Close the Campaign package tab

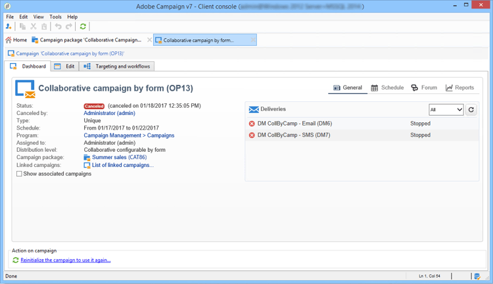pyautogui.click(x=149, y=40)
